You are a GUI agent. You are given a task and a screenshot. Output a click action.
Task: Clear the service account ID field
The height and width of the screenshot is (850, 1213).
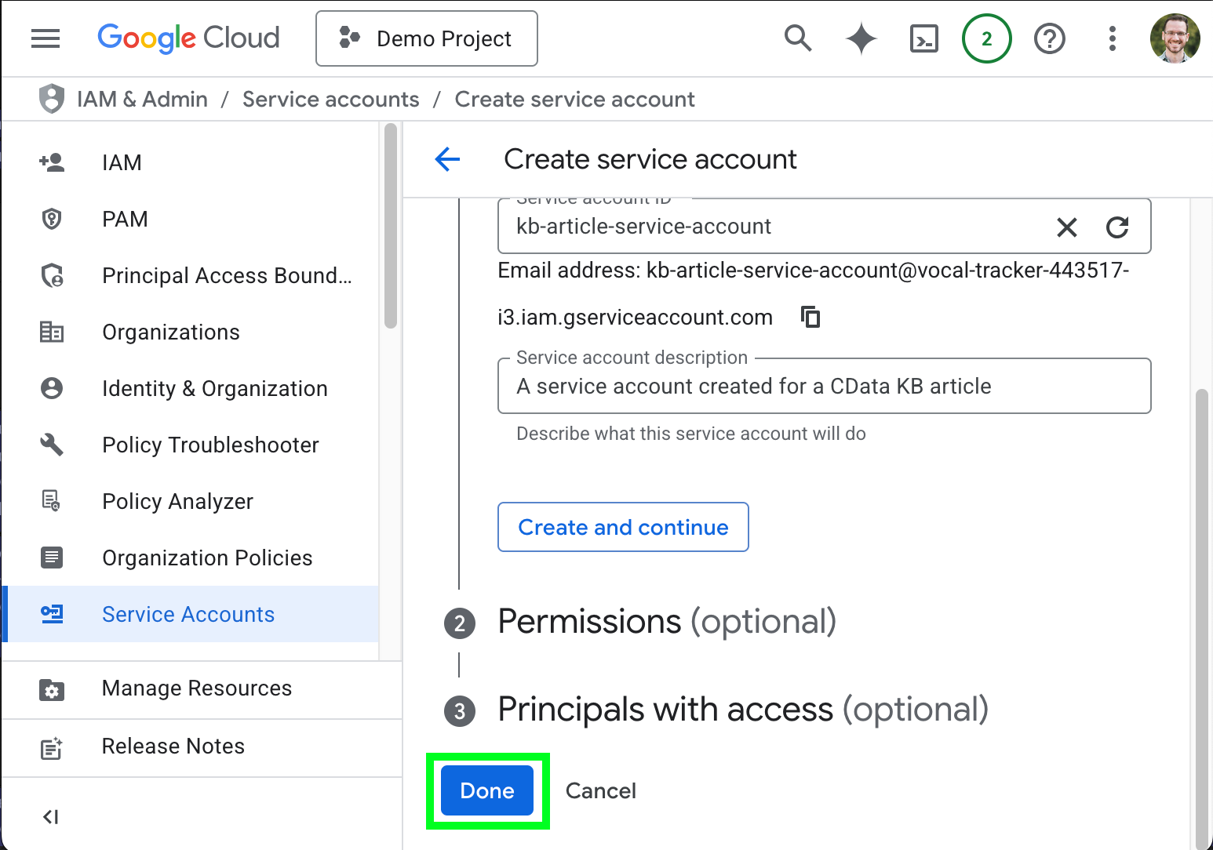tap(1067, 227)
